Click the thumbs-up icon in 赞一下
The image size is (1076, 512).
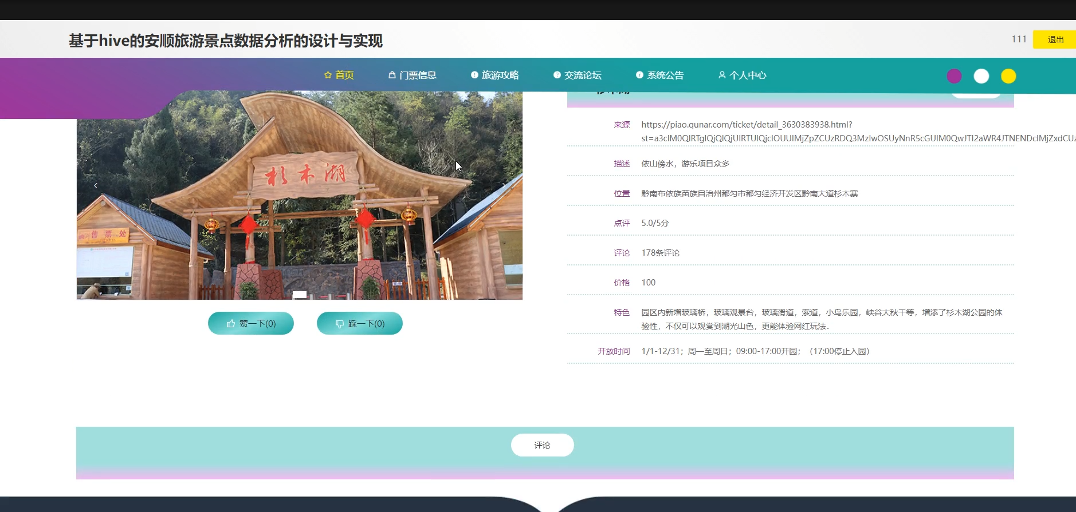click(x=231, y=324)
